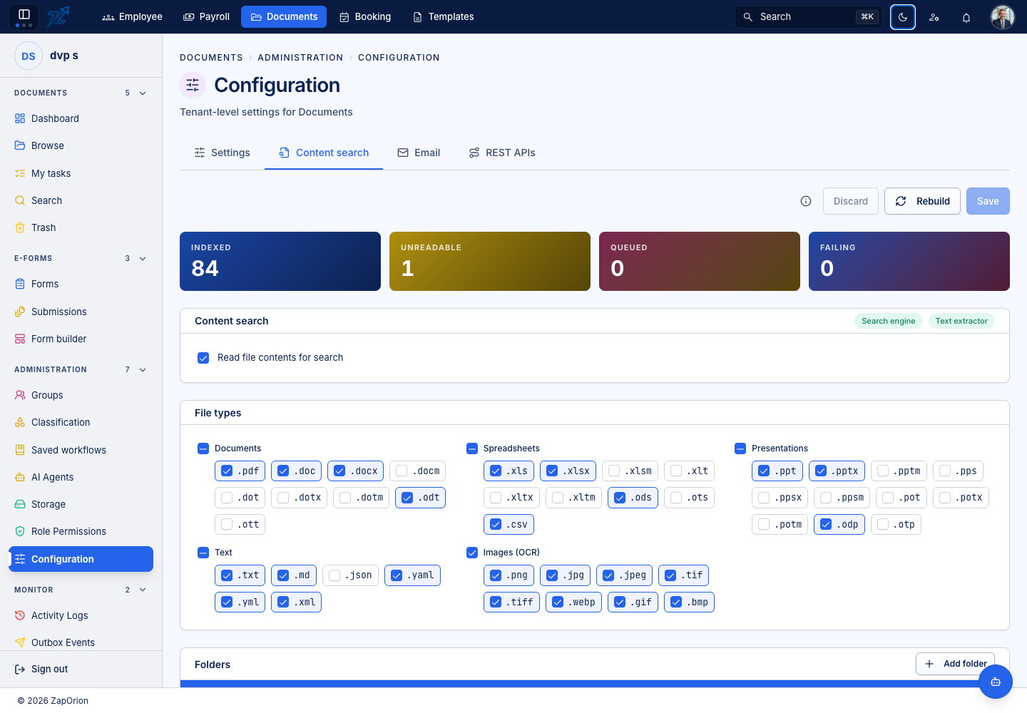Click the top Search field
The width and height of the screenshot is (1027, 713).
[809, 16]
